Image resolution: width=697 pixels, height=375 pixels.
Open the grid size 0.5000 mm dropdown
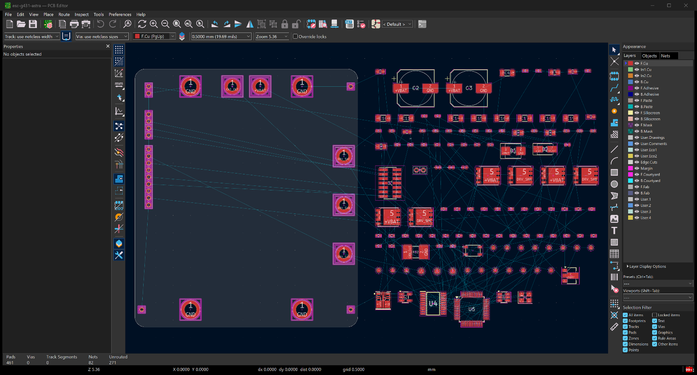pos(221,36)
